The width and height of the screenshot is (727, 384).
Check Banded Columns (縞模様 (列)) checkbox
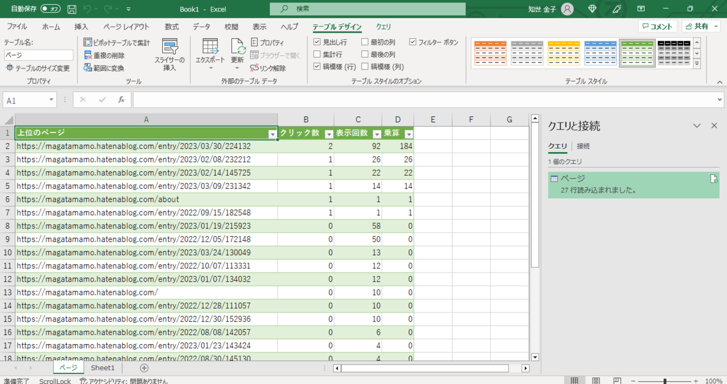click(x=365, y=67)
